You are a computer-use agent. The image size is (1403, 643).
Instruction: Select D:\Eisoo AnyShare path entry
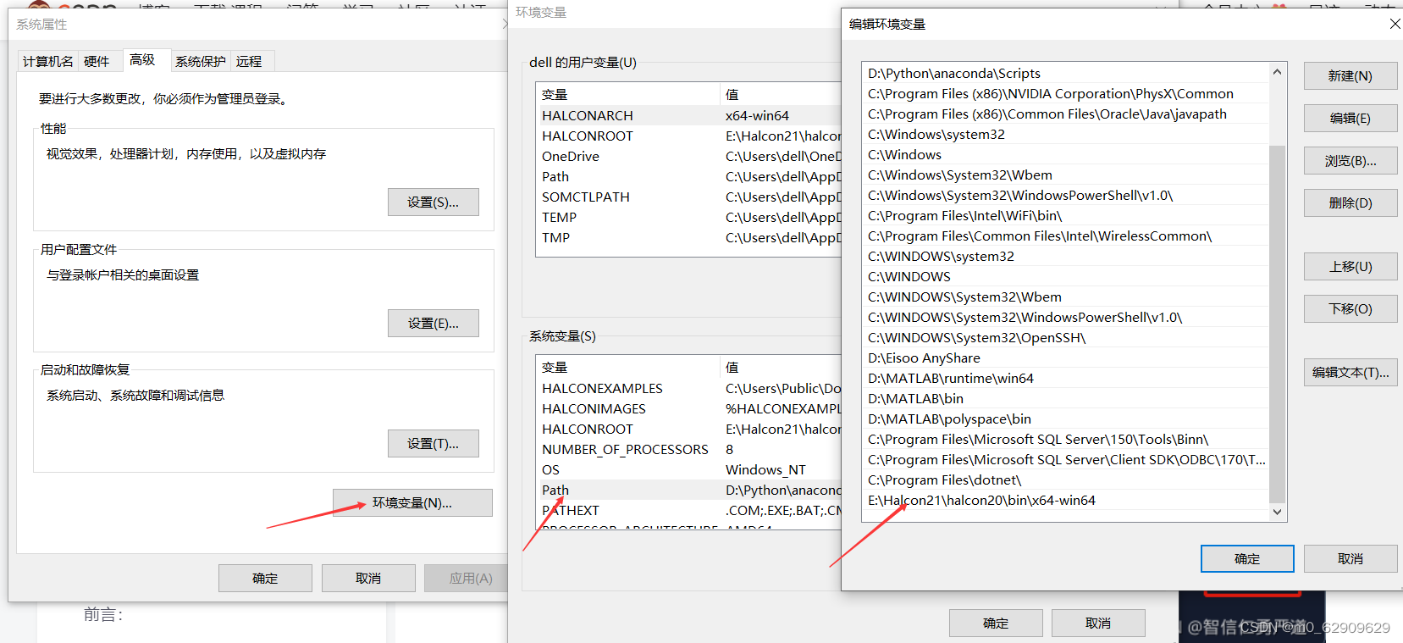[1065, 358]
